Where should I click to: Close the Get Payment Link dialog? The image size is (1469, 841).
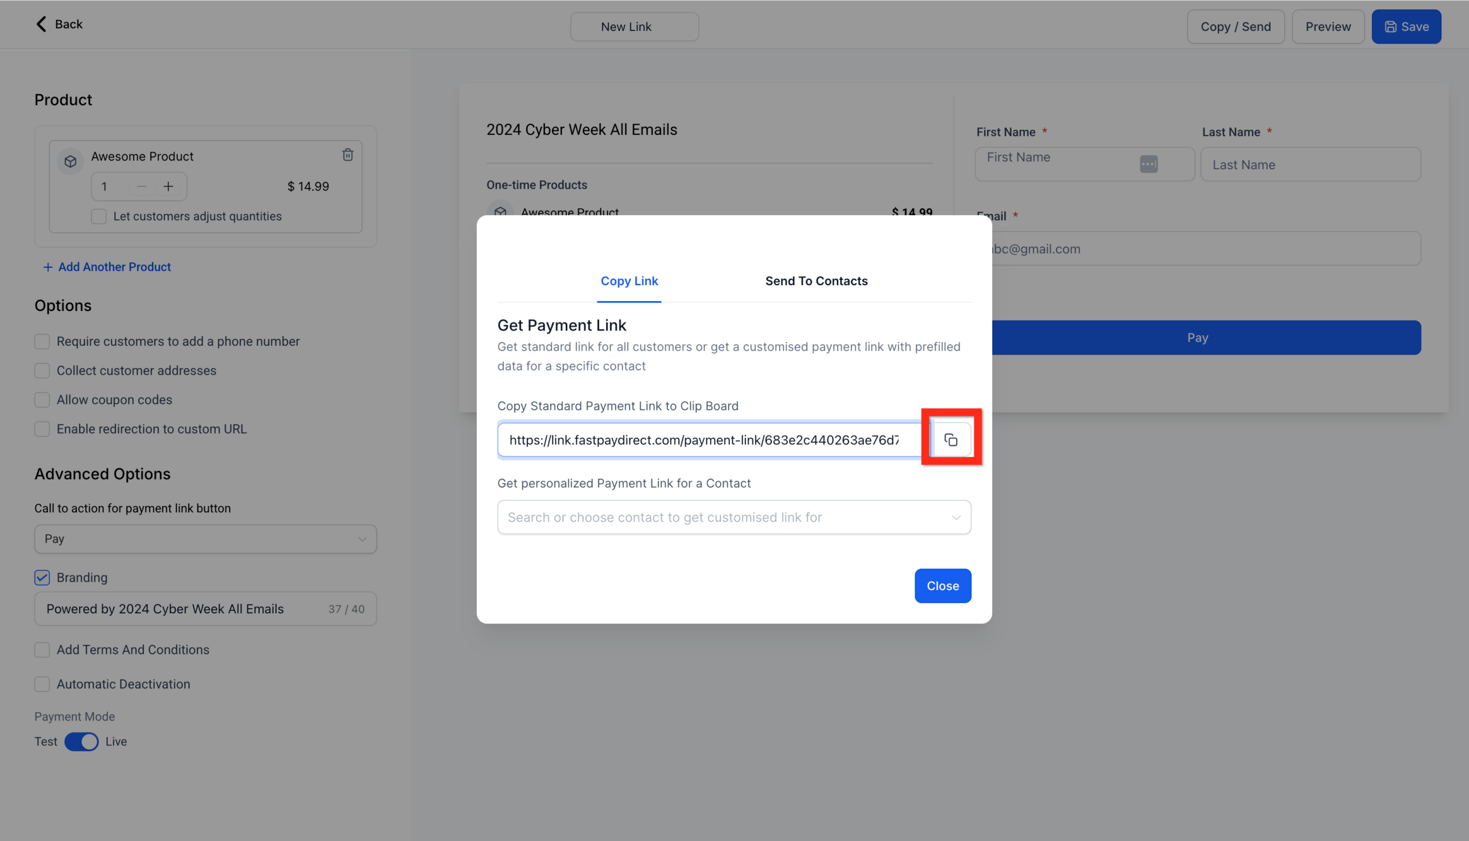pos(942,585)
